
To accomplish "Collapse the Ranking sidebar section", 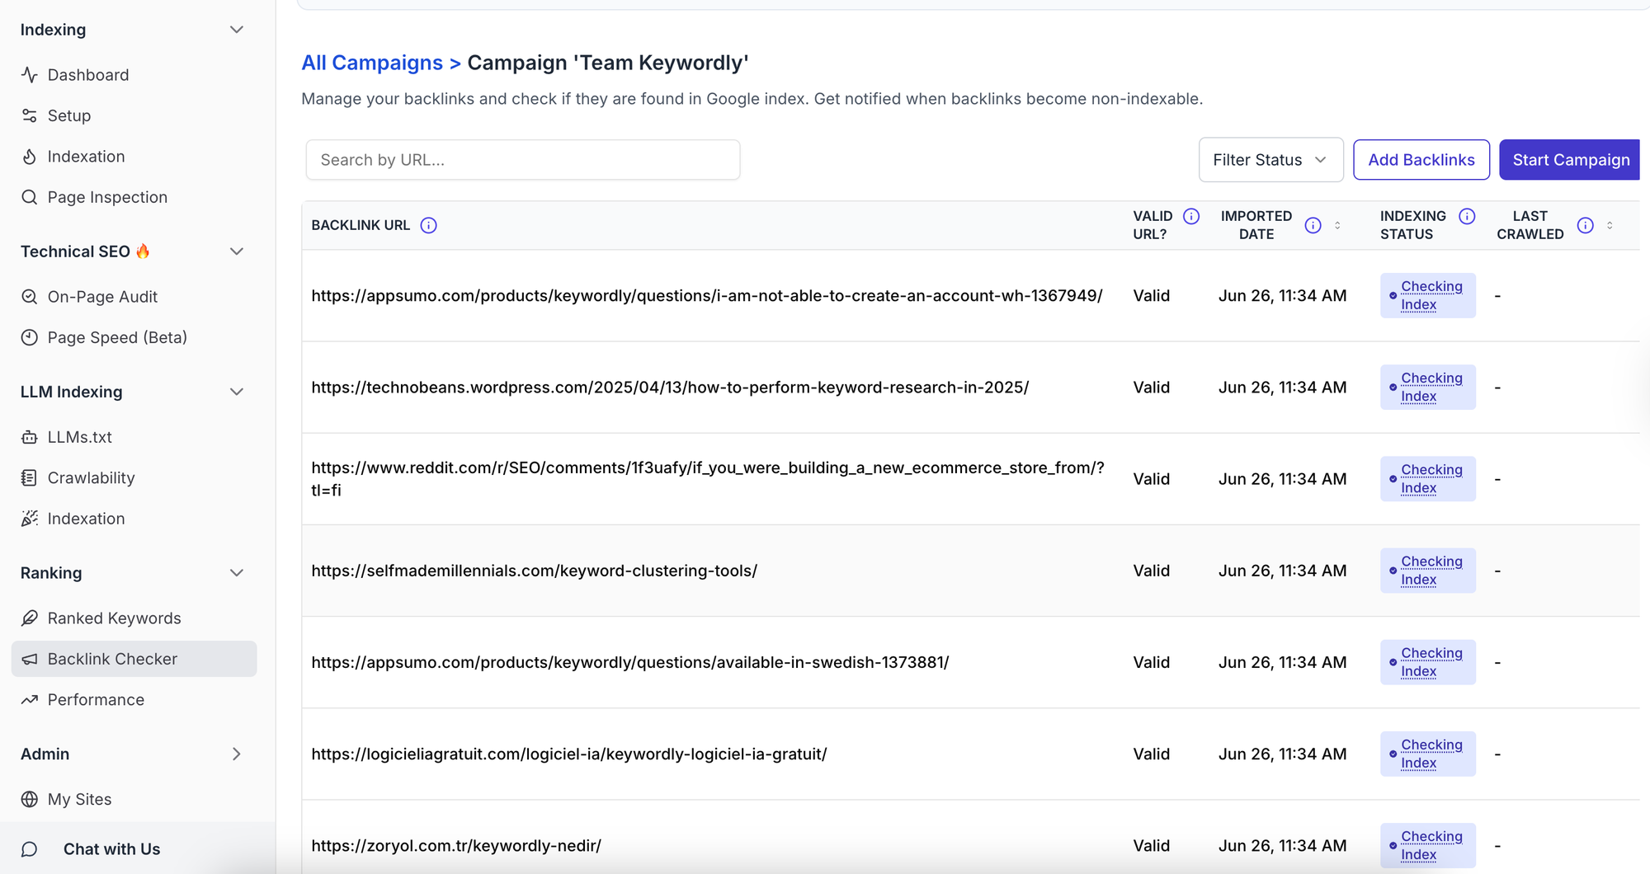I will pyautogui.click(x=237, y=573).
